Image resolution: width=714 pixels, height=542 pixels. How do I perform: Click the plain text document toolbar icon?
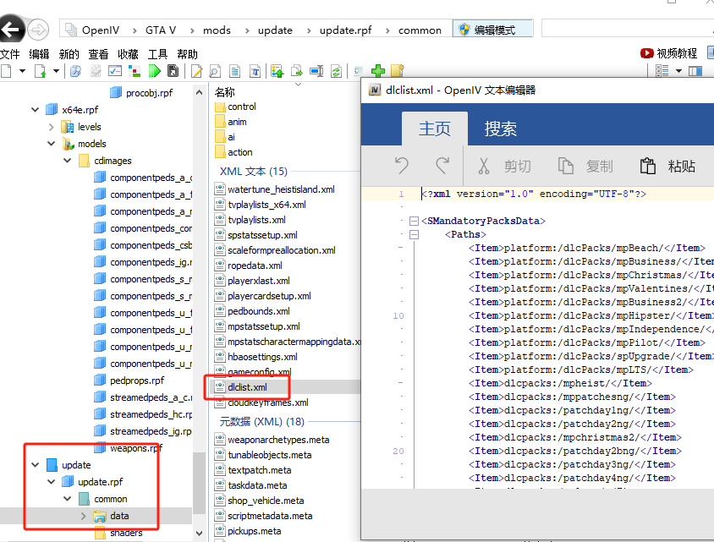(x=235, y=71)
